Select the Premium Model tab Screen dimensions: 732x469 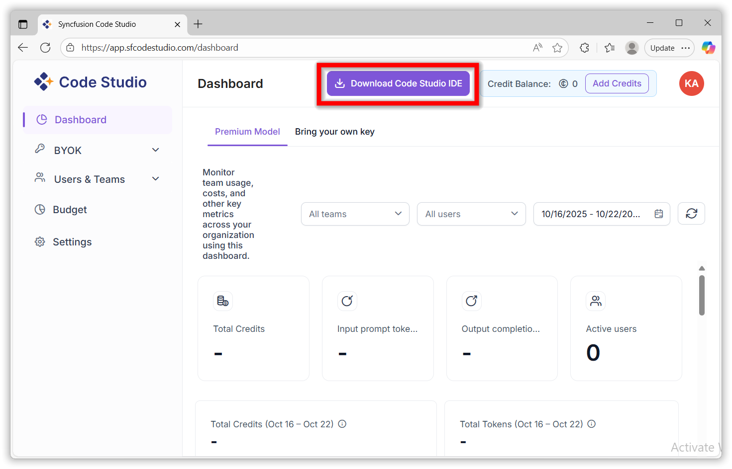[x=247, y=131]
